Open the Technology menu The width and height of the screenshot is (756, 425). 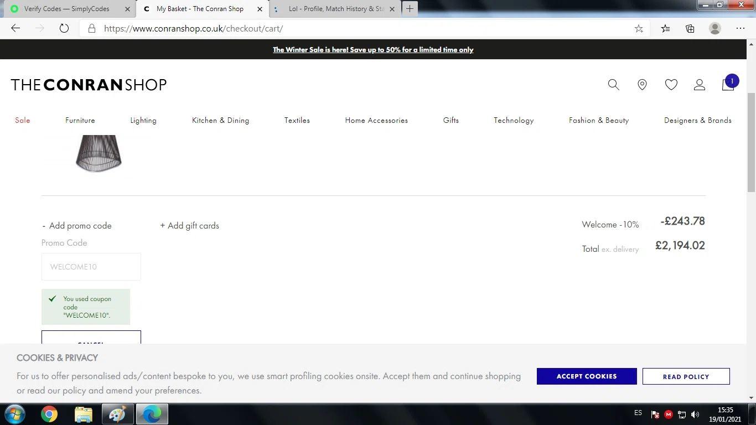(x=514, y=120)
